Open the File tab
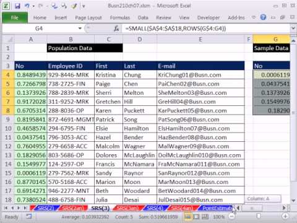 point(15,17)
